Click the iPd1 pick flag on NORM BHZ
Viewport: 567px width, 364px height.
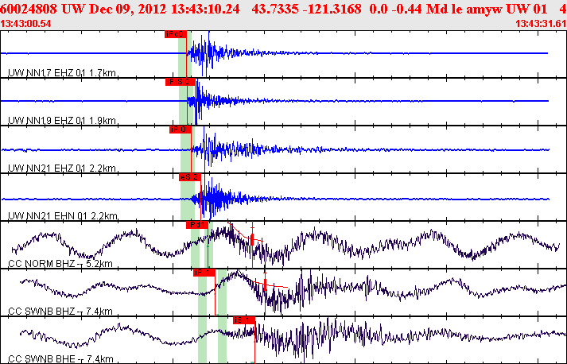(x=197, y=225)
